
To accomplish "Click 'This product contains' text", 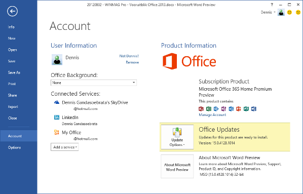I will tap(216, 101).
